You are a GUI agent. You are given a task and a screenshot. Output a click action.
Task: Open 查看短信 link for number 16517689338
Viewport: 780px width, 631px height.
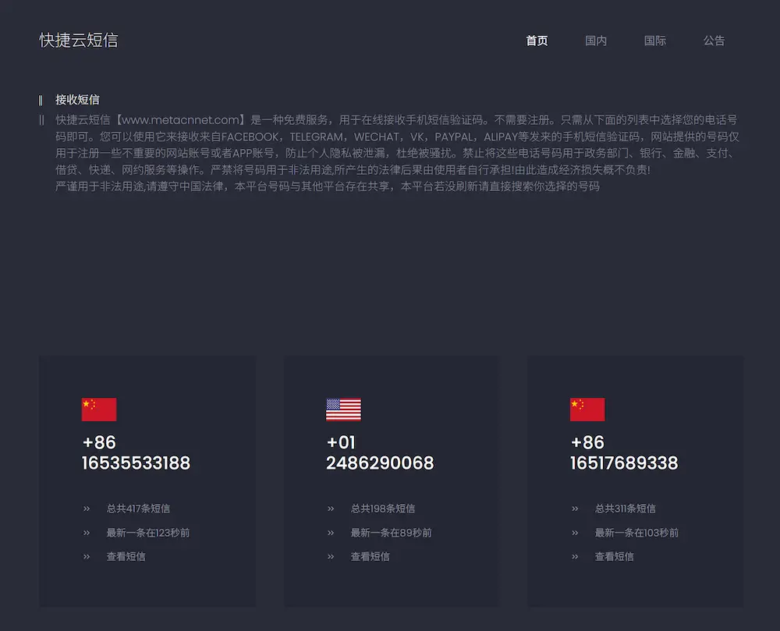(x=614, y=557)
